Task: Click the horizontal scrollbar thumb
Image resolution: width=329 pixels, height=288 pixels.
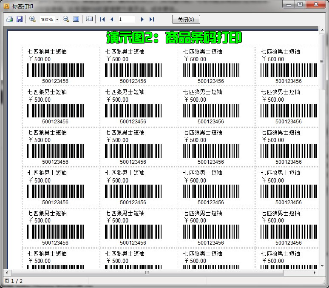Action: tap(147, 273)
